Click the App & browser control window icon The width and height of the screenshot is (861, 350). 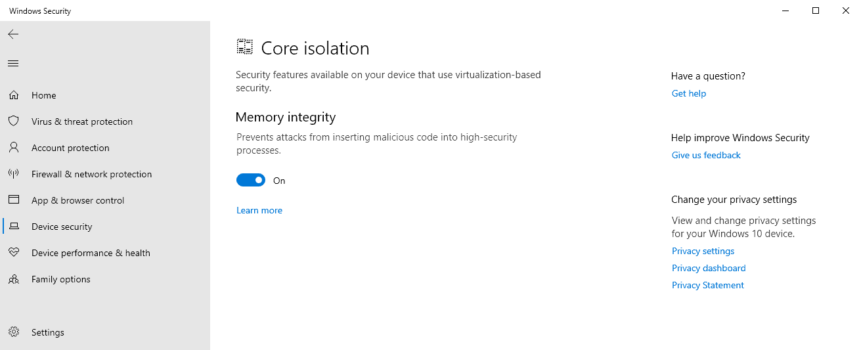[13, 200]
